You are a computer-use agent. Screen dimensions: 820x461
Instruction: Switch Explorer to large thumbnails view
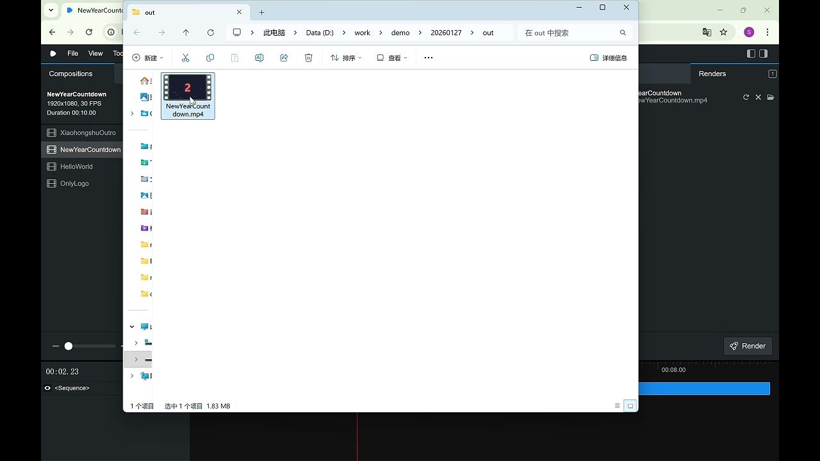pos(630,406)
